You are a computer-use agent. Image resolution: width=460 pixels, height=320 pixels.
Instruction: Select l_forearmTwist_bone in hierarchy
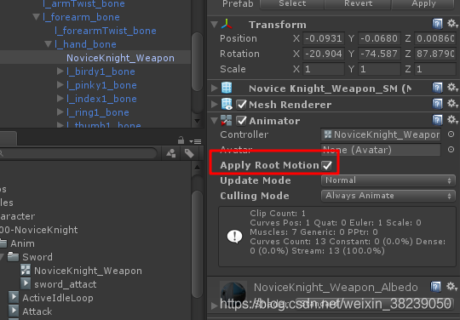point(106,31)
